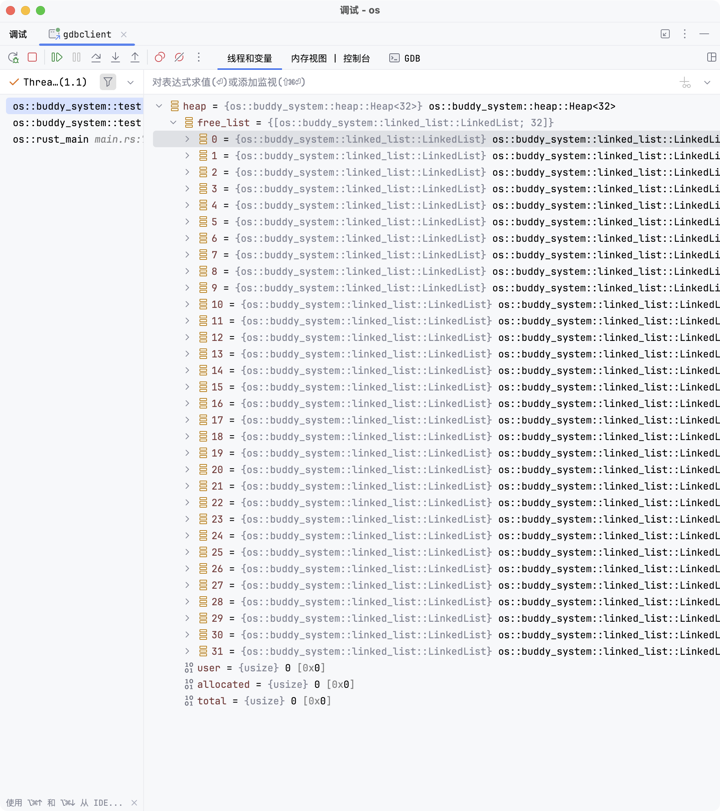Open the thread selector dropdown arrow
This screenshot has width=720, height=811.
pos(130,83)
